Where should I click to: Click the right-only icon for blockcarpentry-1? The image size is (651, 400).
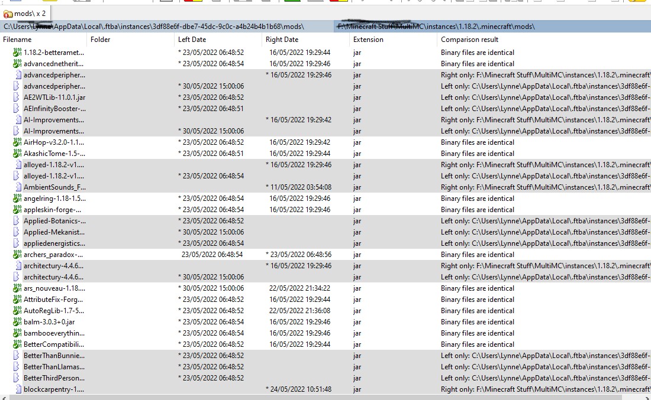tap(18, 389)
